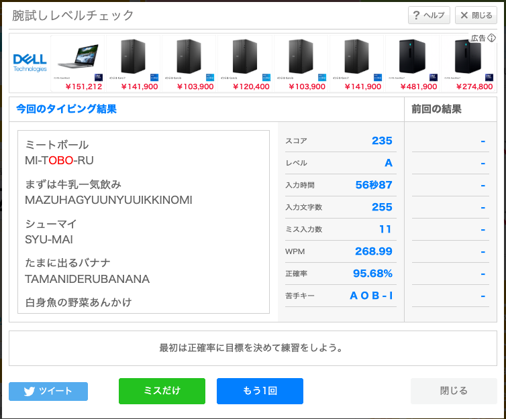
Task: Click the gray 閉じる button at bottom
Action: tap(454, 391)
